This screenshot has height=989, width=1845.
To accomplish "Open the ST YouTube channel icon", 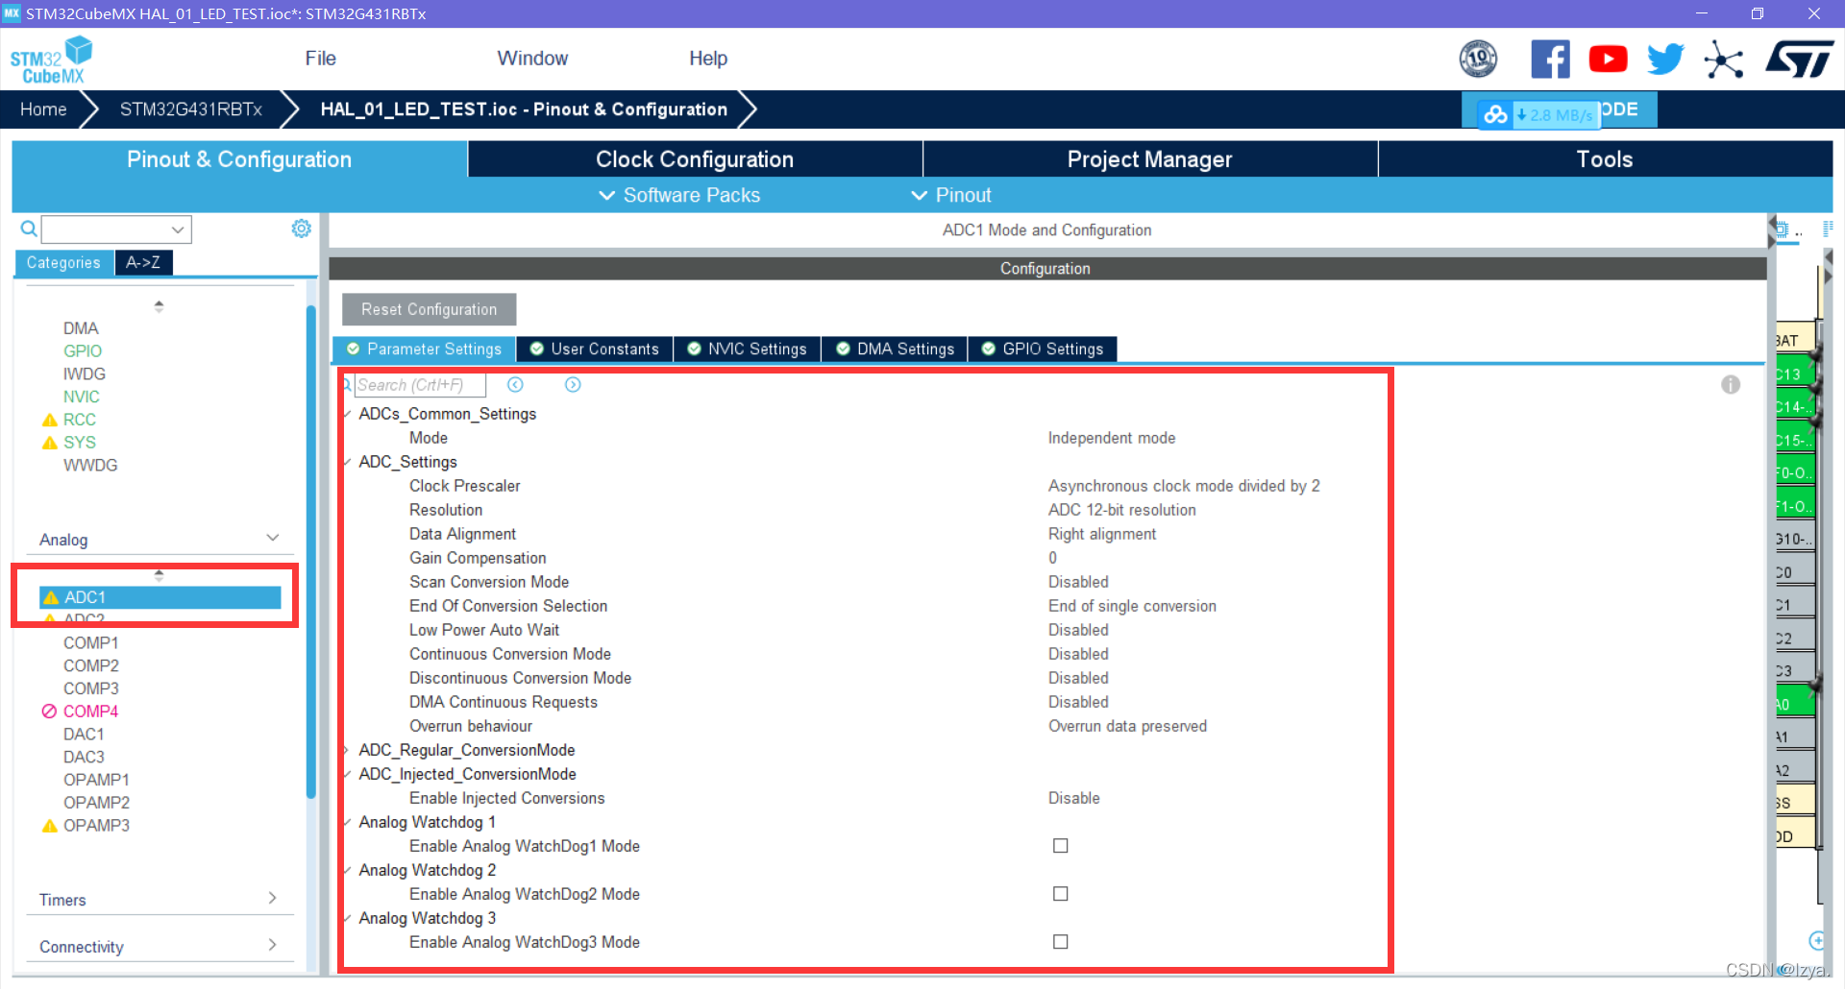I will click(1608, 60).
